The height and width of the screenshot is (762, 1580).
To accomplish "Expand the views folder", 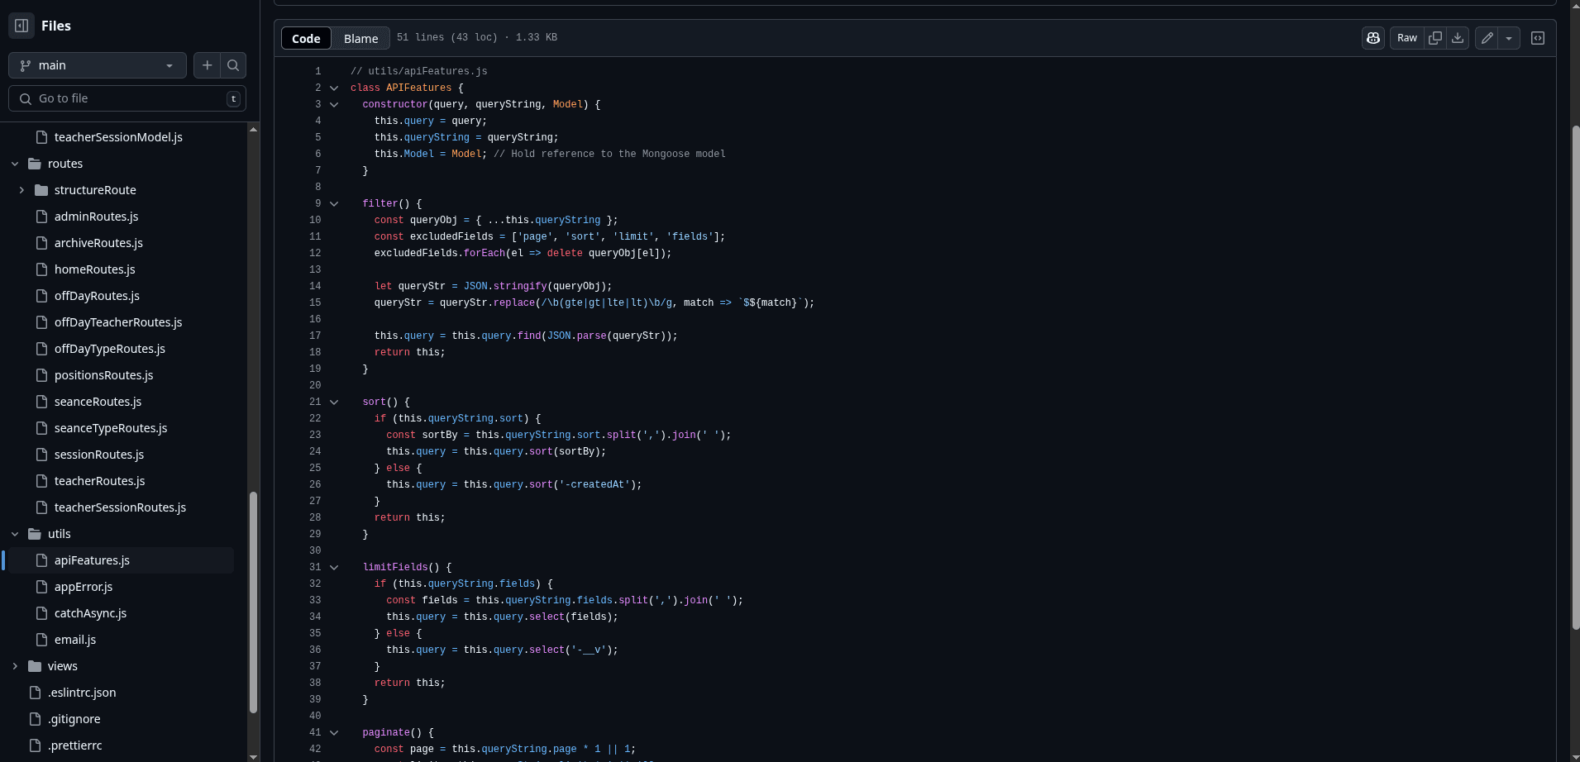I will click(15, 666).
